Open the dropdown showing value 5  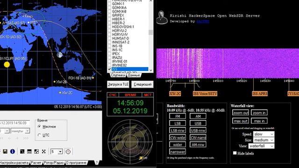coord(57,152)
